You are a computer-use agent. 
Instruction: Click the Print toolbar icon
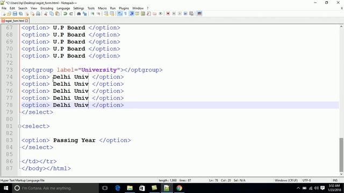click(x=38, y=13)
